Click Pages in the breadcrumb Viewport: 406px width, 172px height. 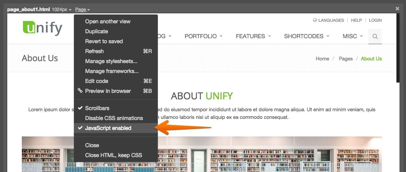pos(345,58)
